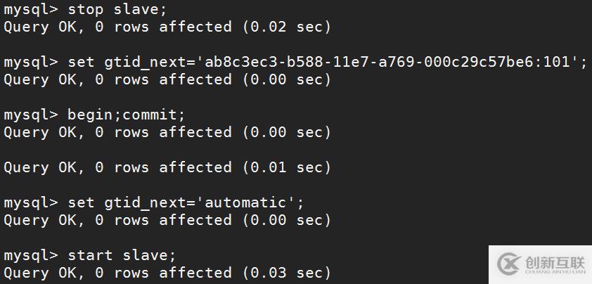The image size is (592, 284).
Task: Click mysql> prompt before gtid_next='automatic'
Action: tap(32, 203)
